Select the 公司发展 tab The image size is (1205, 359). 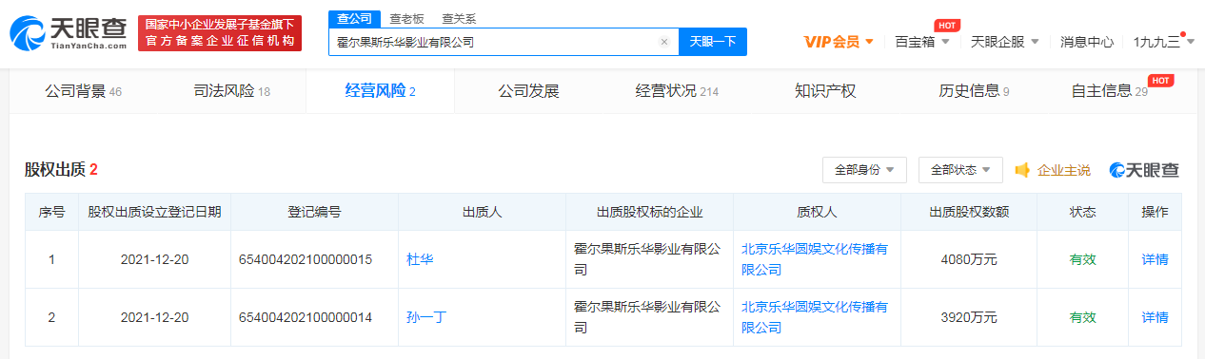528,91
